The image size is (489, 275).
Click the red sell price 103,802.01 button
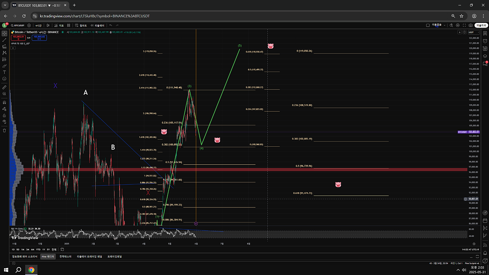point(18,38)
